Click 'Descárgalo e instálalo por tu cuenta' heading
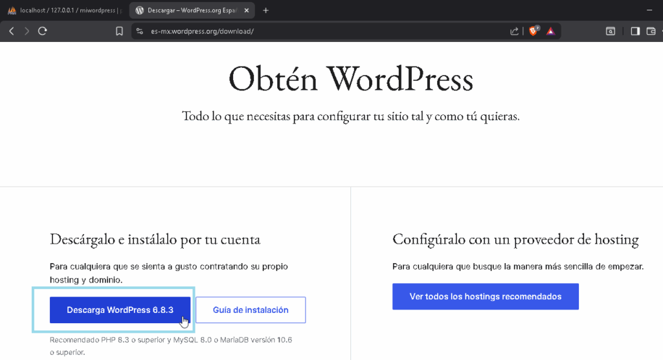663x360 pixels. (x=155, y=240)
